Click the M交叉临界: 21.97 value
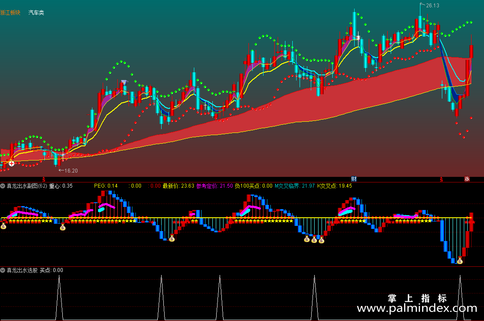The image size is (484, 321). pyautogui.click(x=295, y=186)
